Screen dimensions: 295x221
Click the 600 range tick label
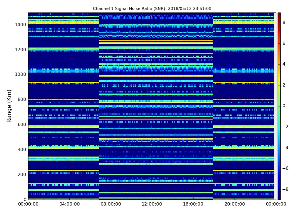[22, 124]
